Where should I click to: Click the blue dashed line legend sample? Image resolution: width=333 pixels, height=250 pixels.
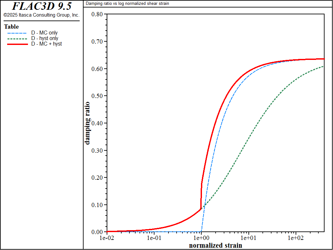pyautogui.click(x=17, y=34)
